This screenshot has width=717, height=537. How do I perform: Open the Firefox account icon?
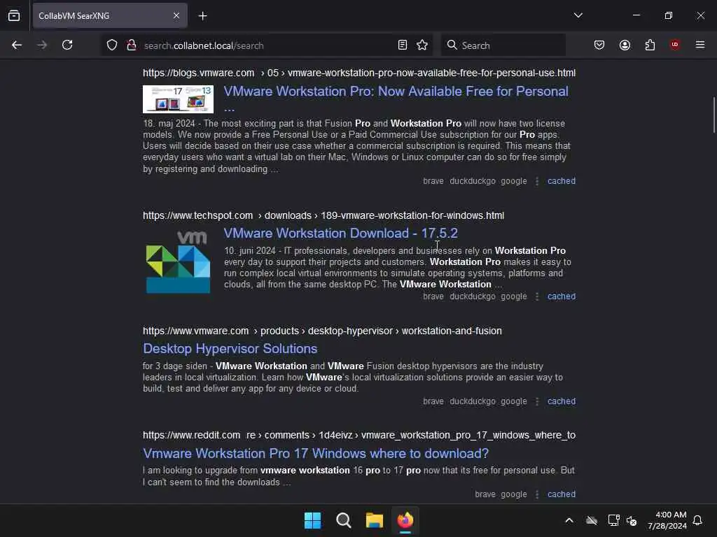point(625,45)
